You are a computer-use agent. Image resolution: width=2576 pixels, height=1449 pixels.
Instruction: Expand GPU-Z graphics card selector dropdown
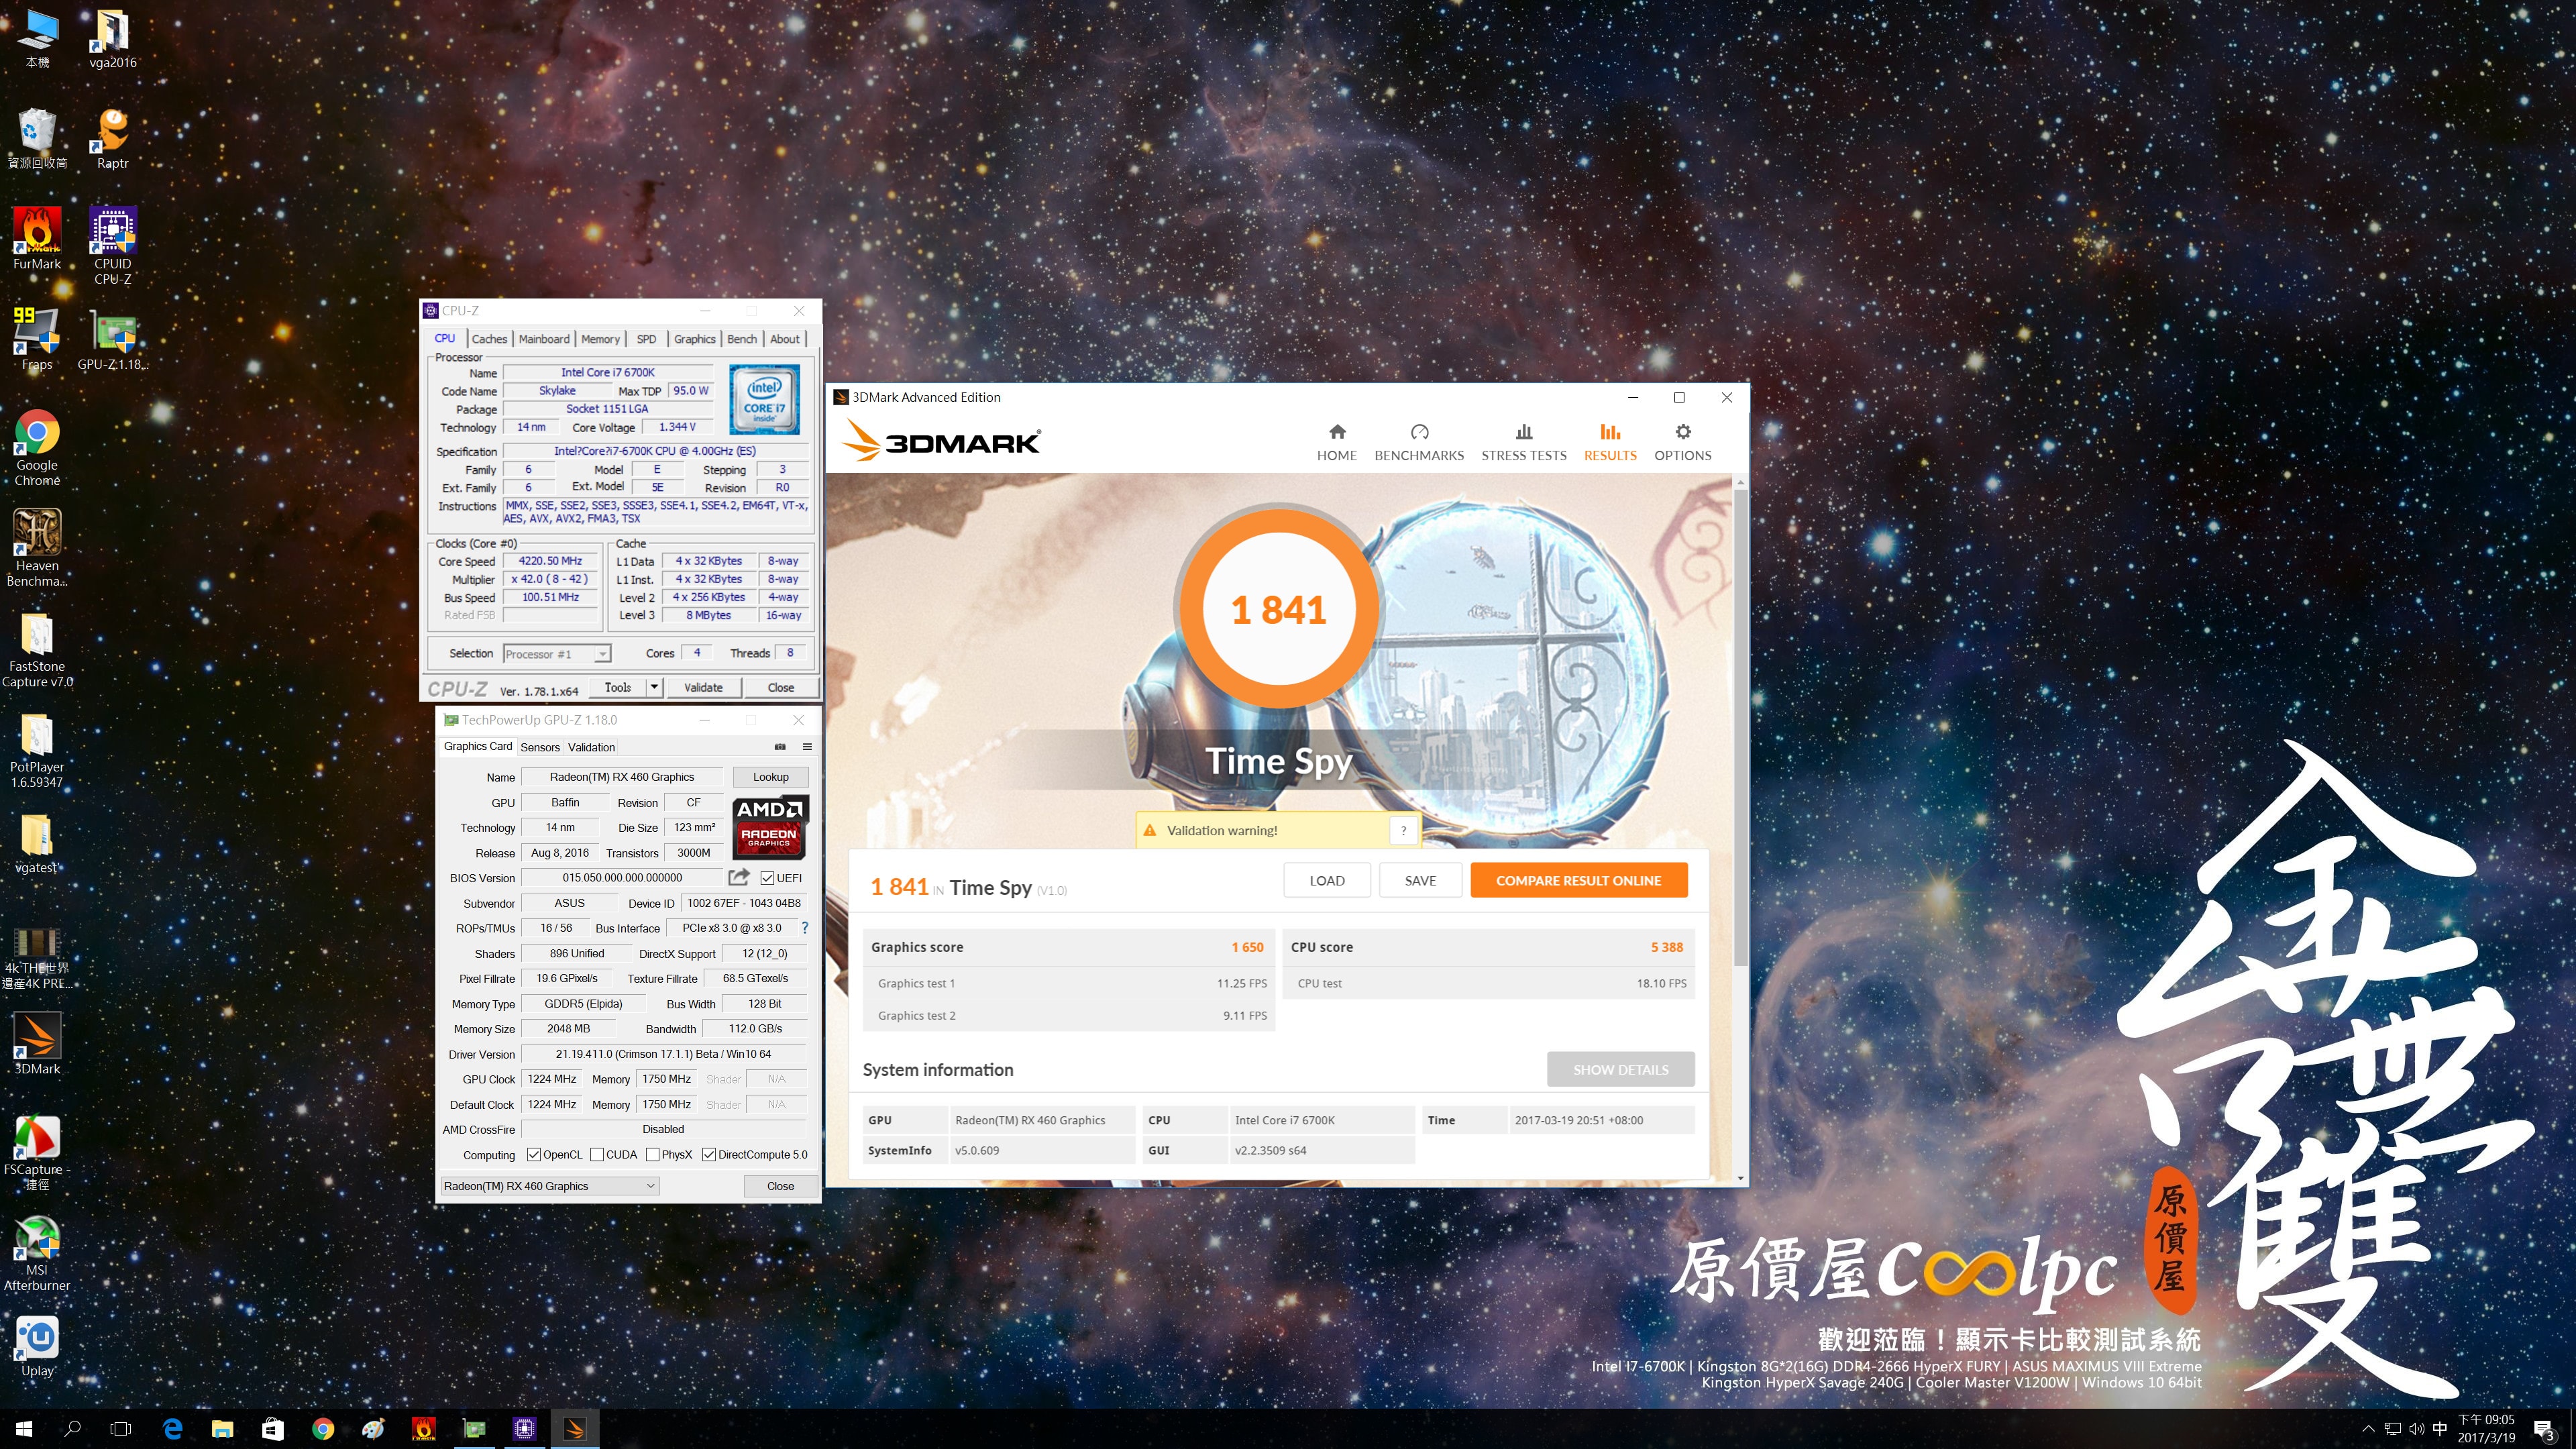click(650, 1186)
